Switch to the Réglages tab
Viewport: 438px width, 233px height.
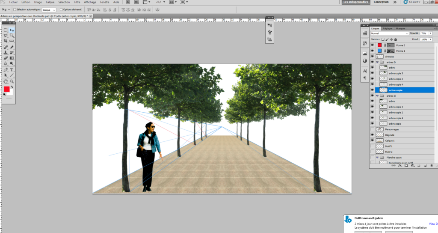[388, 29]
